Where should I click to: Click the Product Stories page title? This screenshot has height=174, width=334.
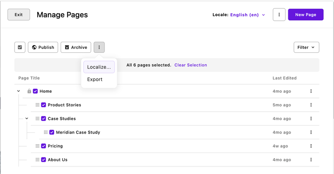[x=64, y=105]
